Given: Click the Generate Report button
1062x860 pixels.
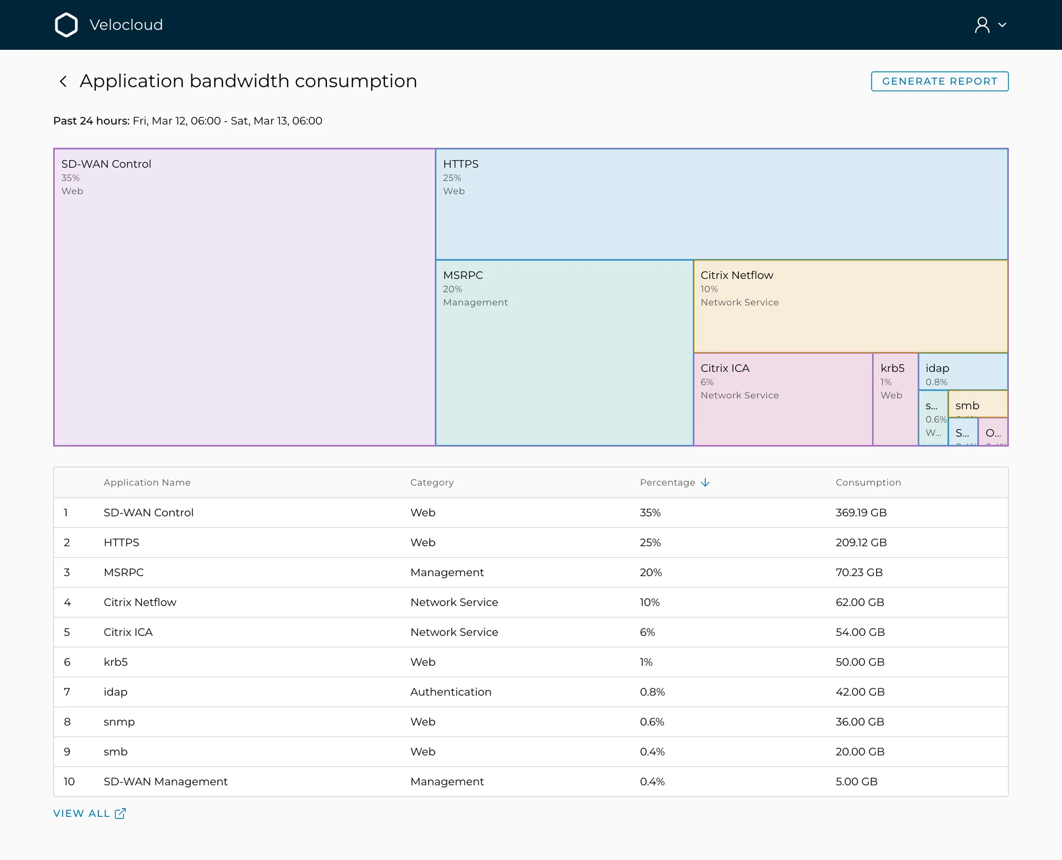Looking at the screenshot, I should click(940, 81).
